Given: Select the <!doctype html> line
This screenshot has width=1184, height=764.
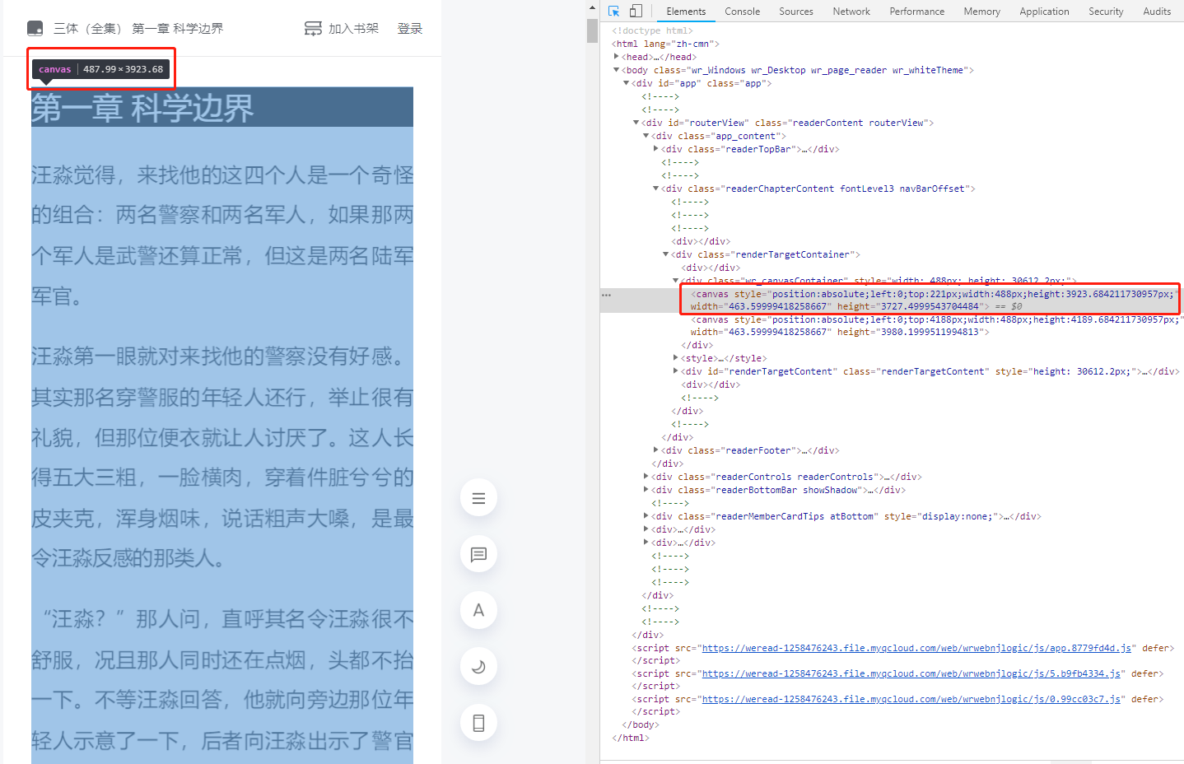Looking at the screenshot, I should click(x=653, y=30).
